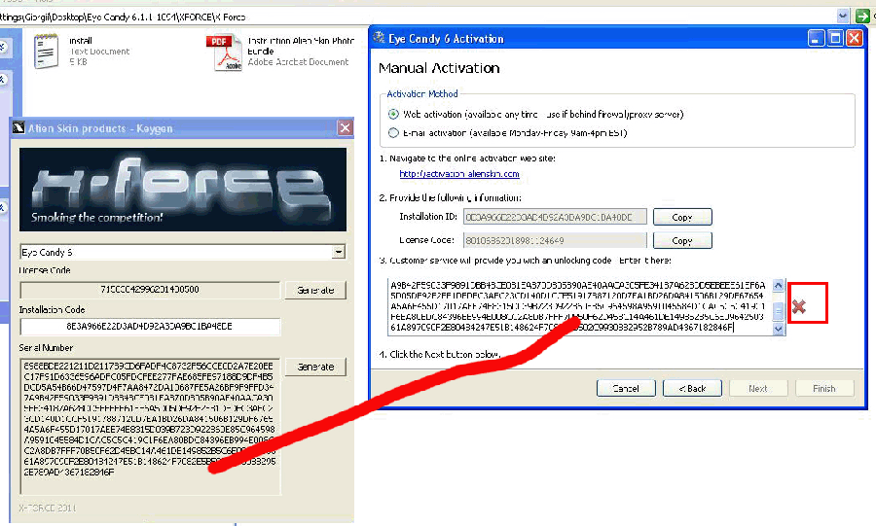
Task: Click the Next button in activation wizard
Action: [758, 388]
